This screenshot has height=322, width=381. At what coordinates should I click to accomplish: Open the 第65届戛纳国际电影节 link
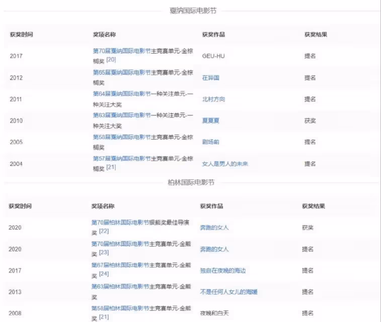(x=122, y=72)
